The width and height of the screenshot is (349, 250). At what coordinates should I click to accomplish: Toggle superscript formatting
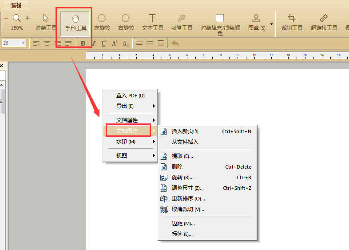coord(115,43)
